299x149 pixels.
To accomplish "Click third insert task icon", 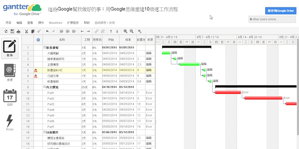I will [x=74, y=31].
